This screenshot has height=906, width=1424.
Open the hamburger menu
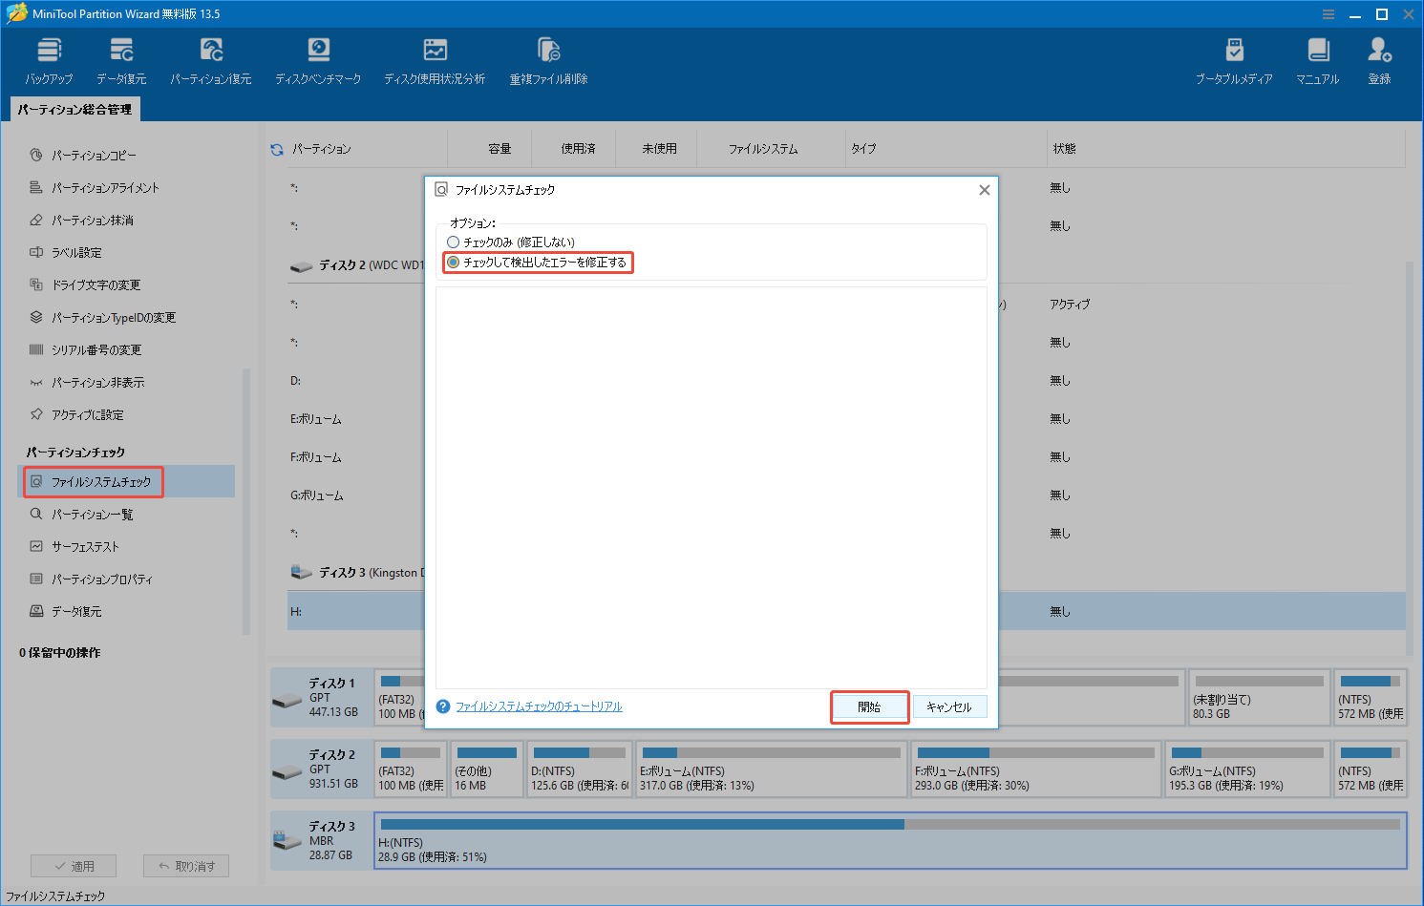tap(1328, 13)
